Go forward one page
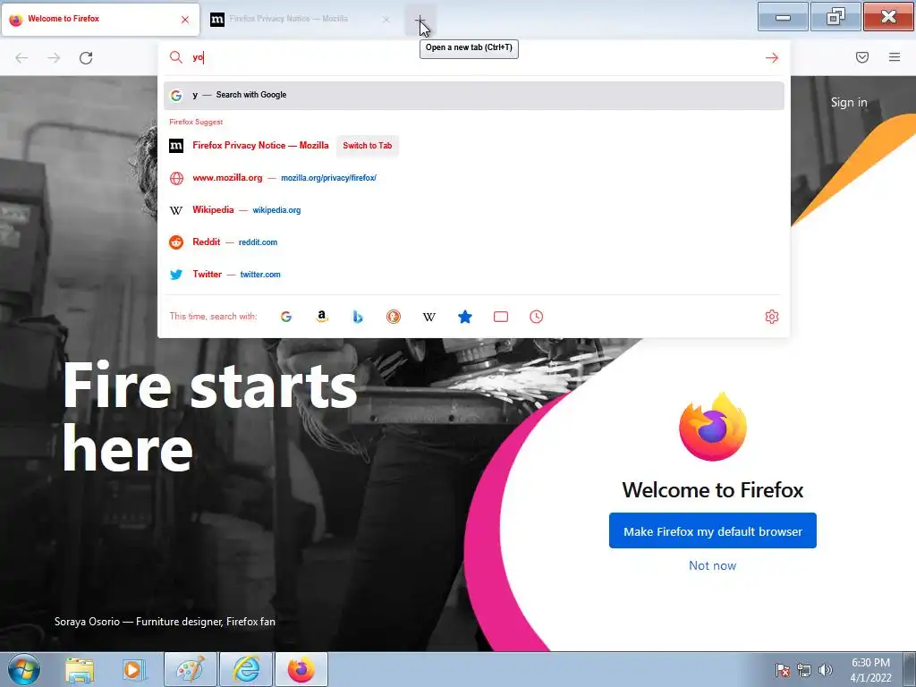 pos(54,58)
